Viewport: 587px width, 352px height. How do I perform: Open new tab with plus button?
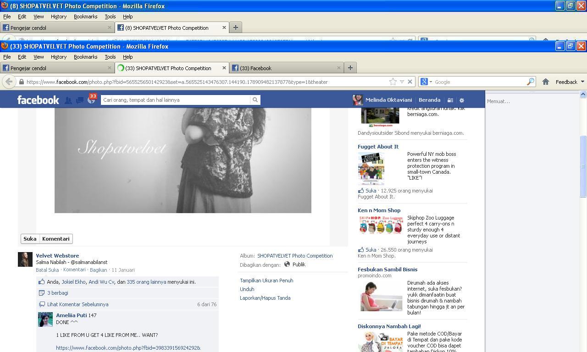[350, 68]
